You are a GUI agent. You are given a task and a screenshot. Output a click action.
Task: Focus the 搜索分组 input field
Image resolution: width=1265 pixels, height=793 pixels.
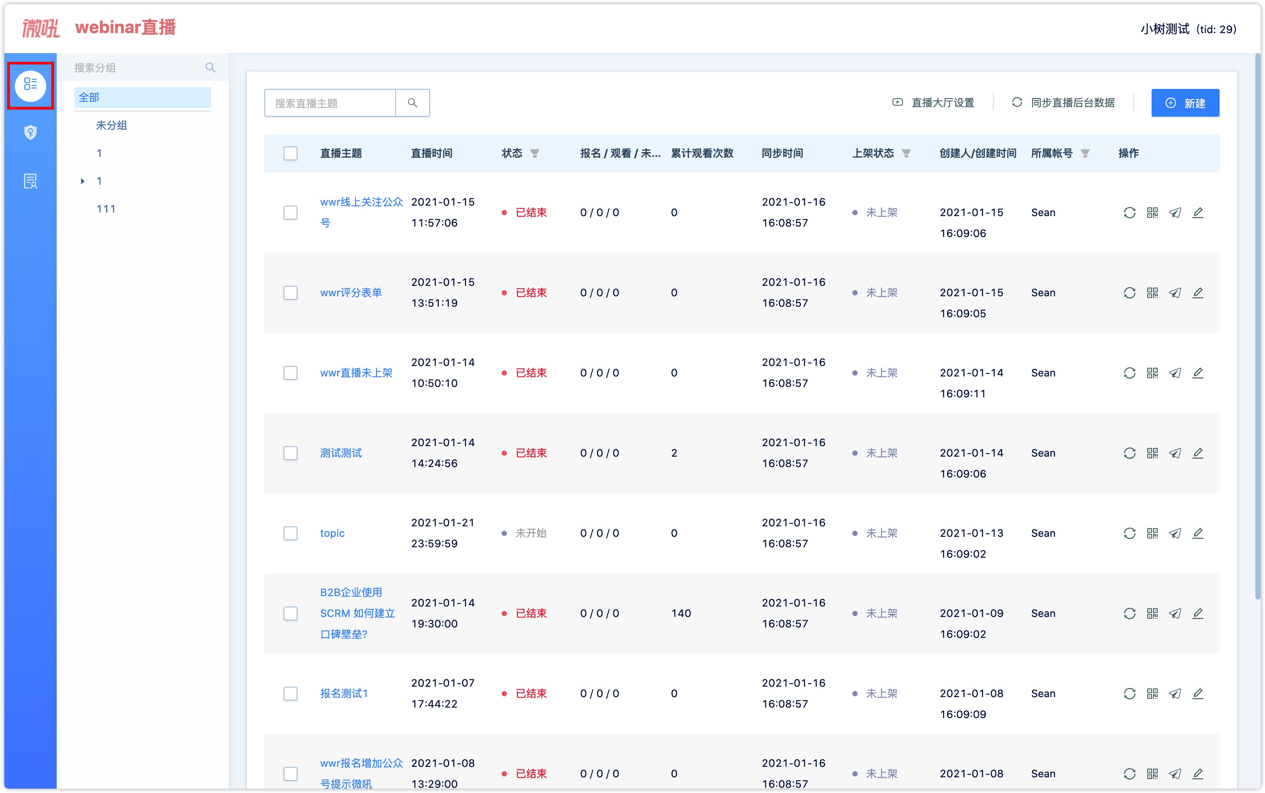pyautogui.click(x=137, y=67)
